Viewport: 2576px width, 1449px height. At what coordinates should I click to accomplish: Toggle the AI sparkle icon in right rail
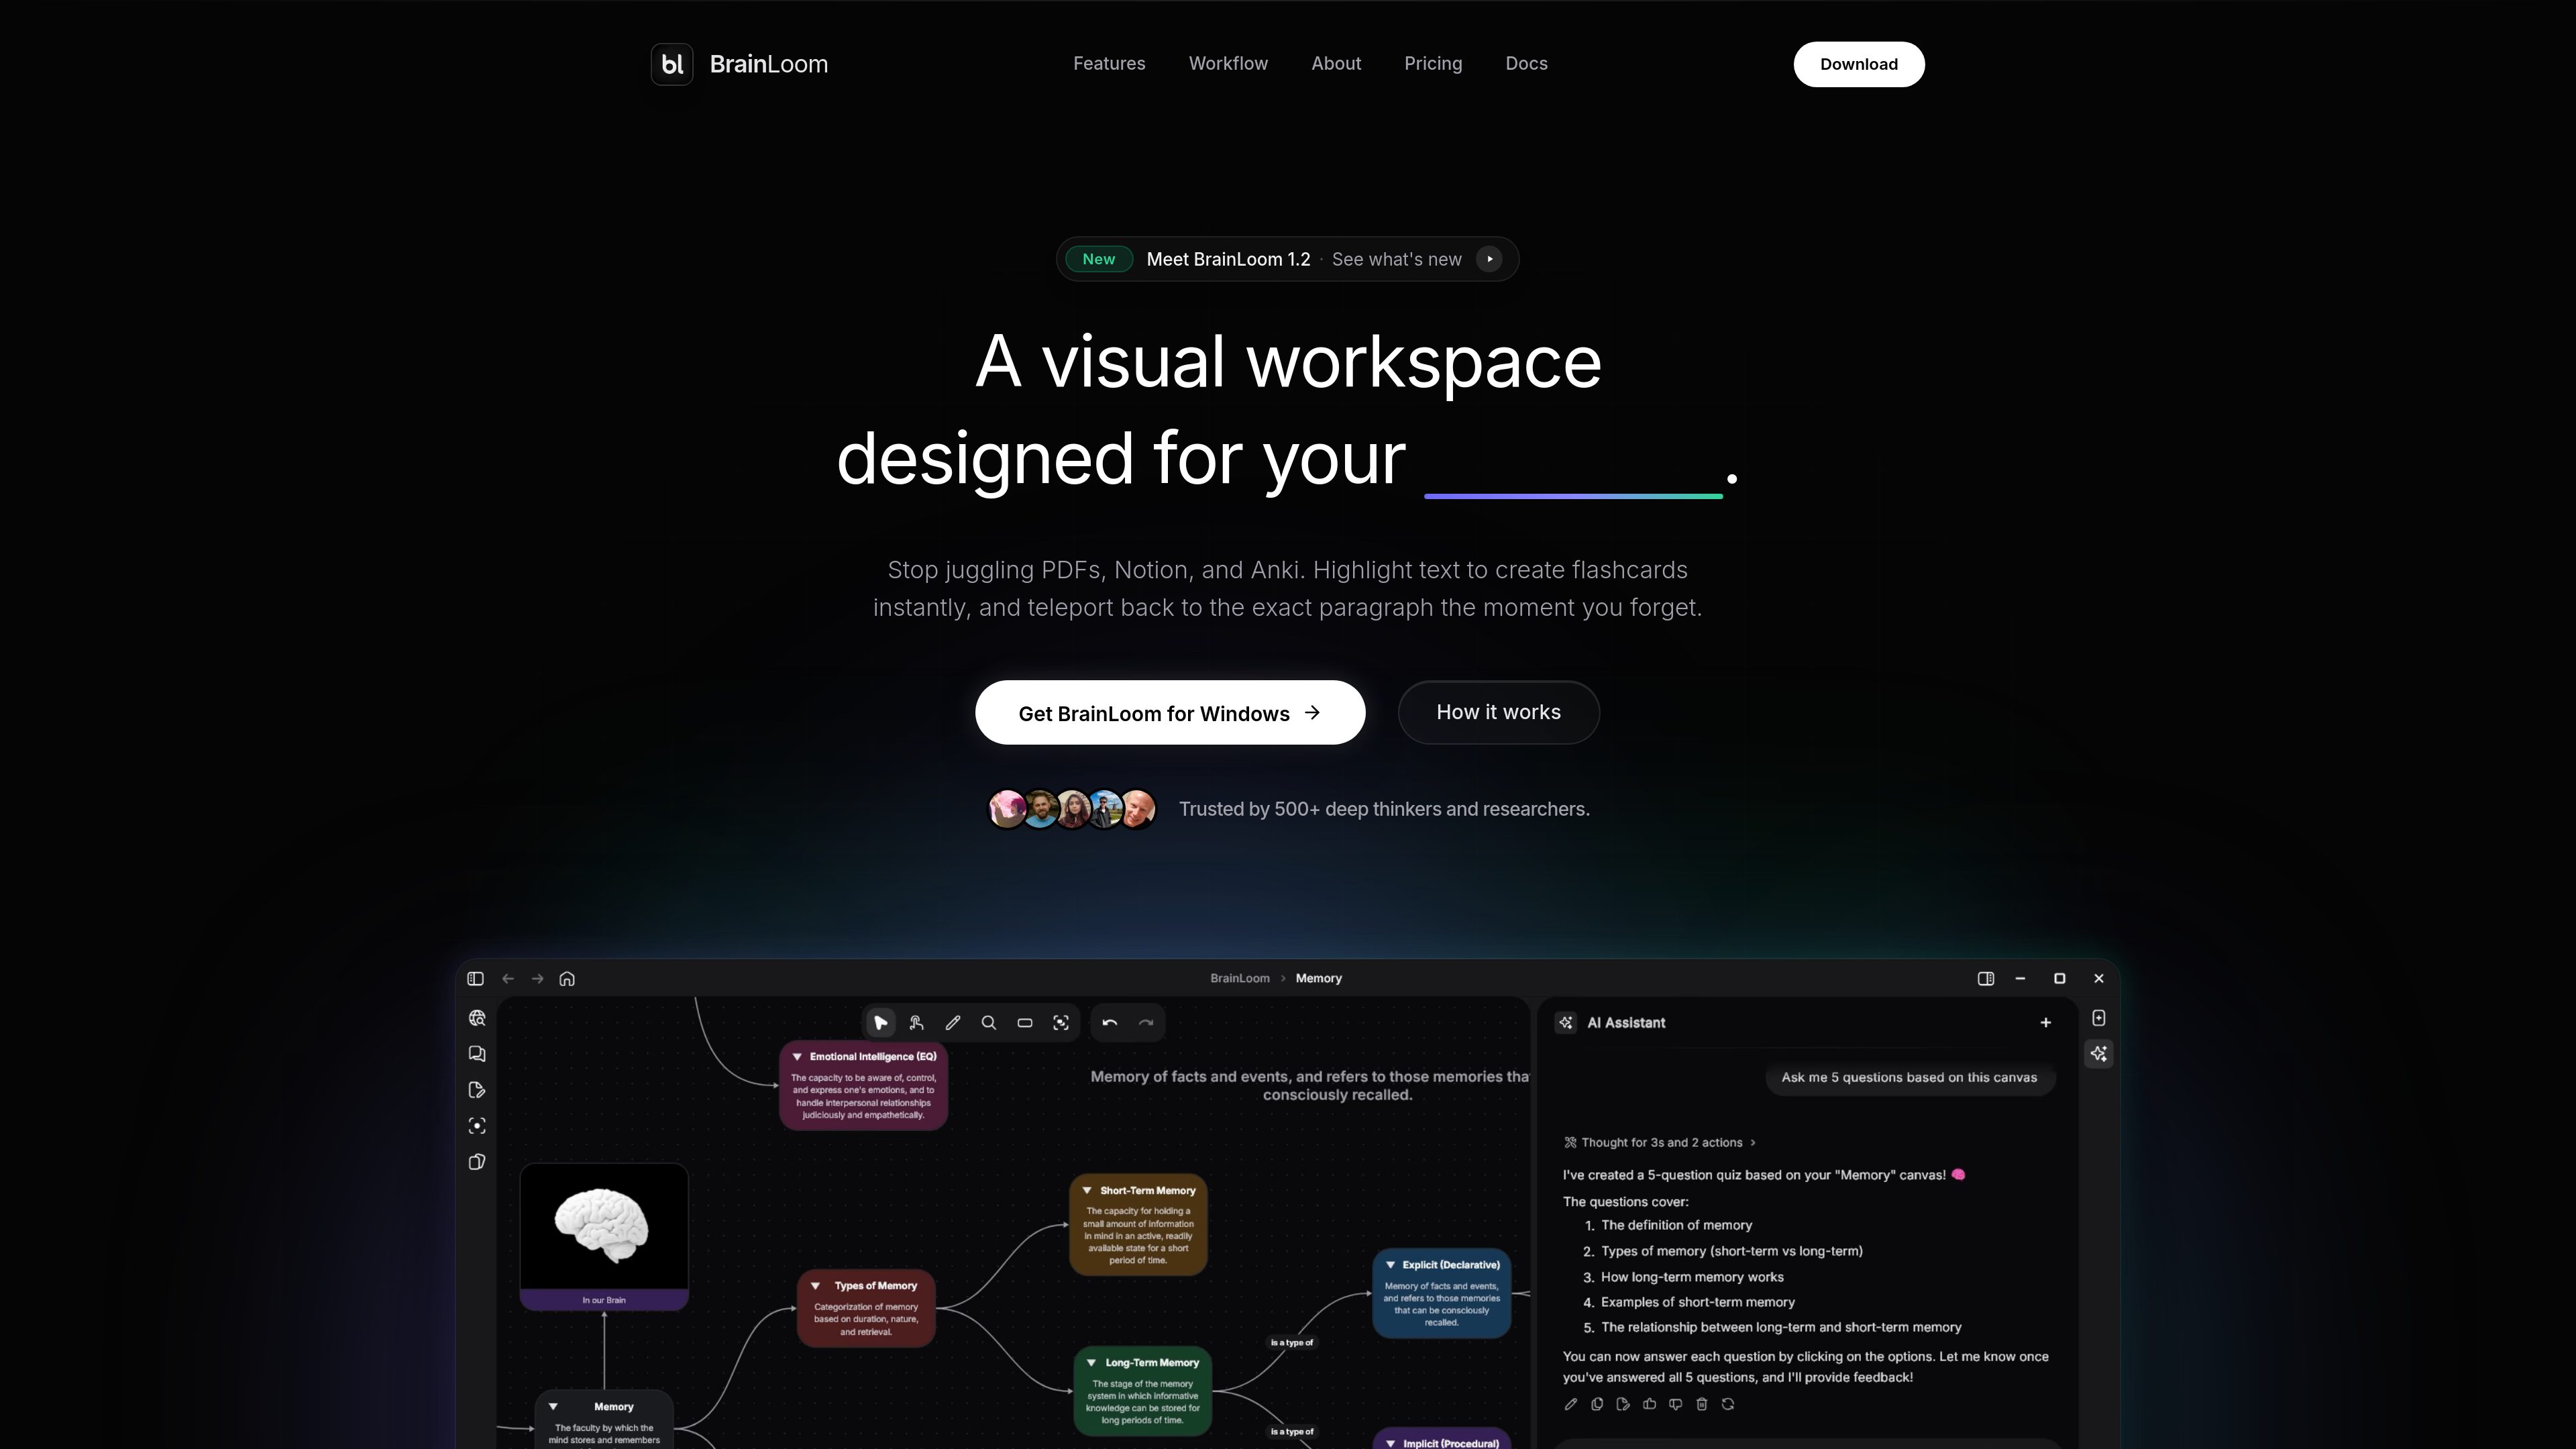2099,1054
